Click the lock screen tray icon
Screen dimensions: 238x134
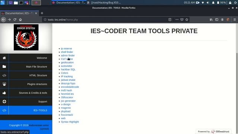(x=230, y=3)
